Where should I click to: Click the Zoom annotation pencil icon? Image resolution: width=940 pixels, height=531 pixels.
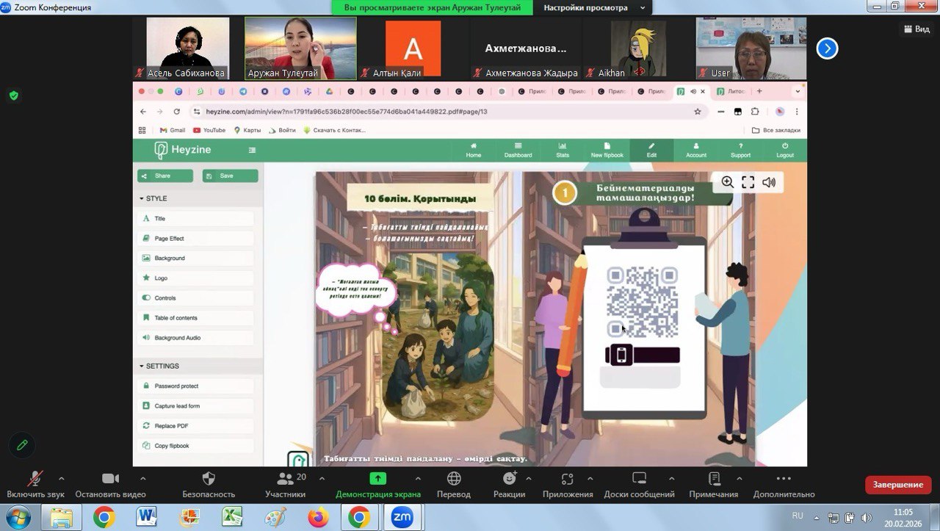[x=22, y=445]
